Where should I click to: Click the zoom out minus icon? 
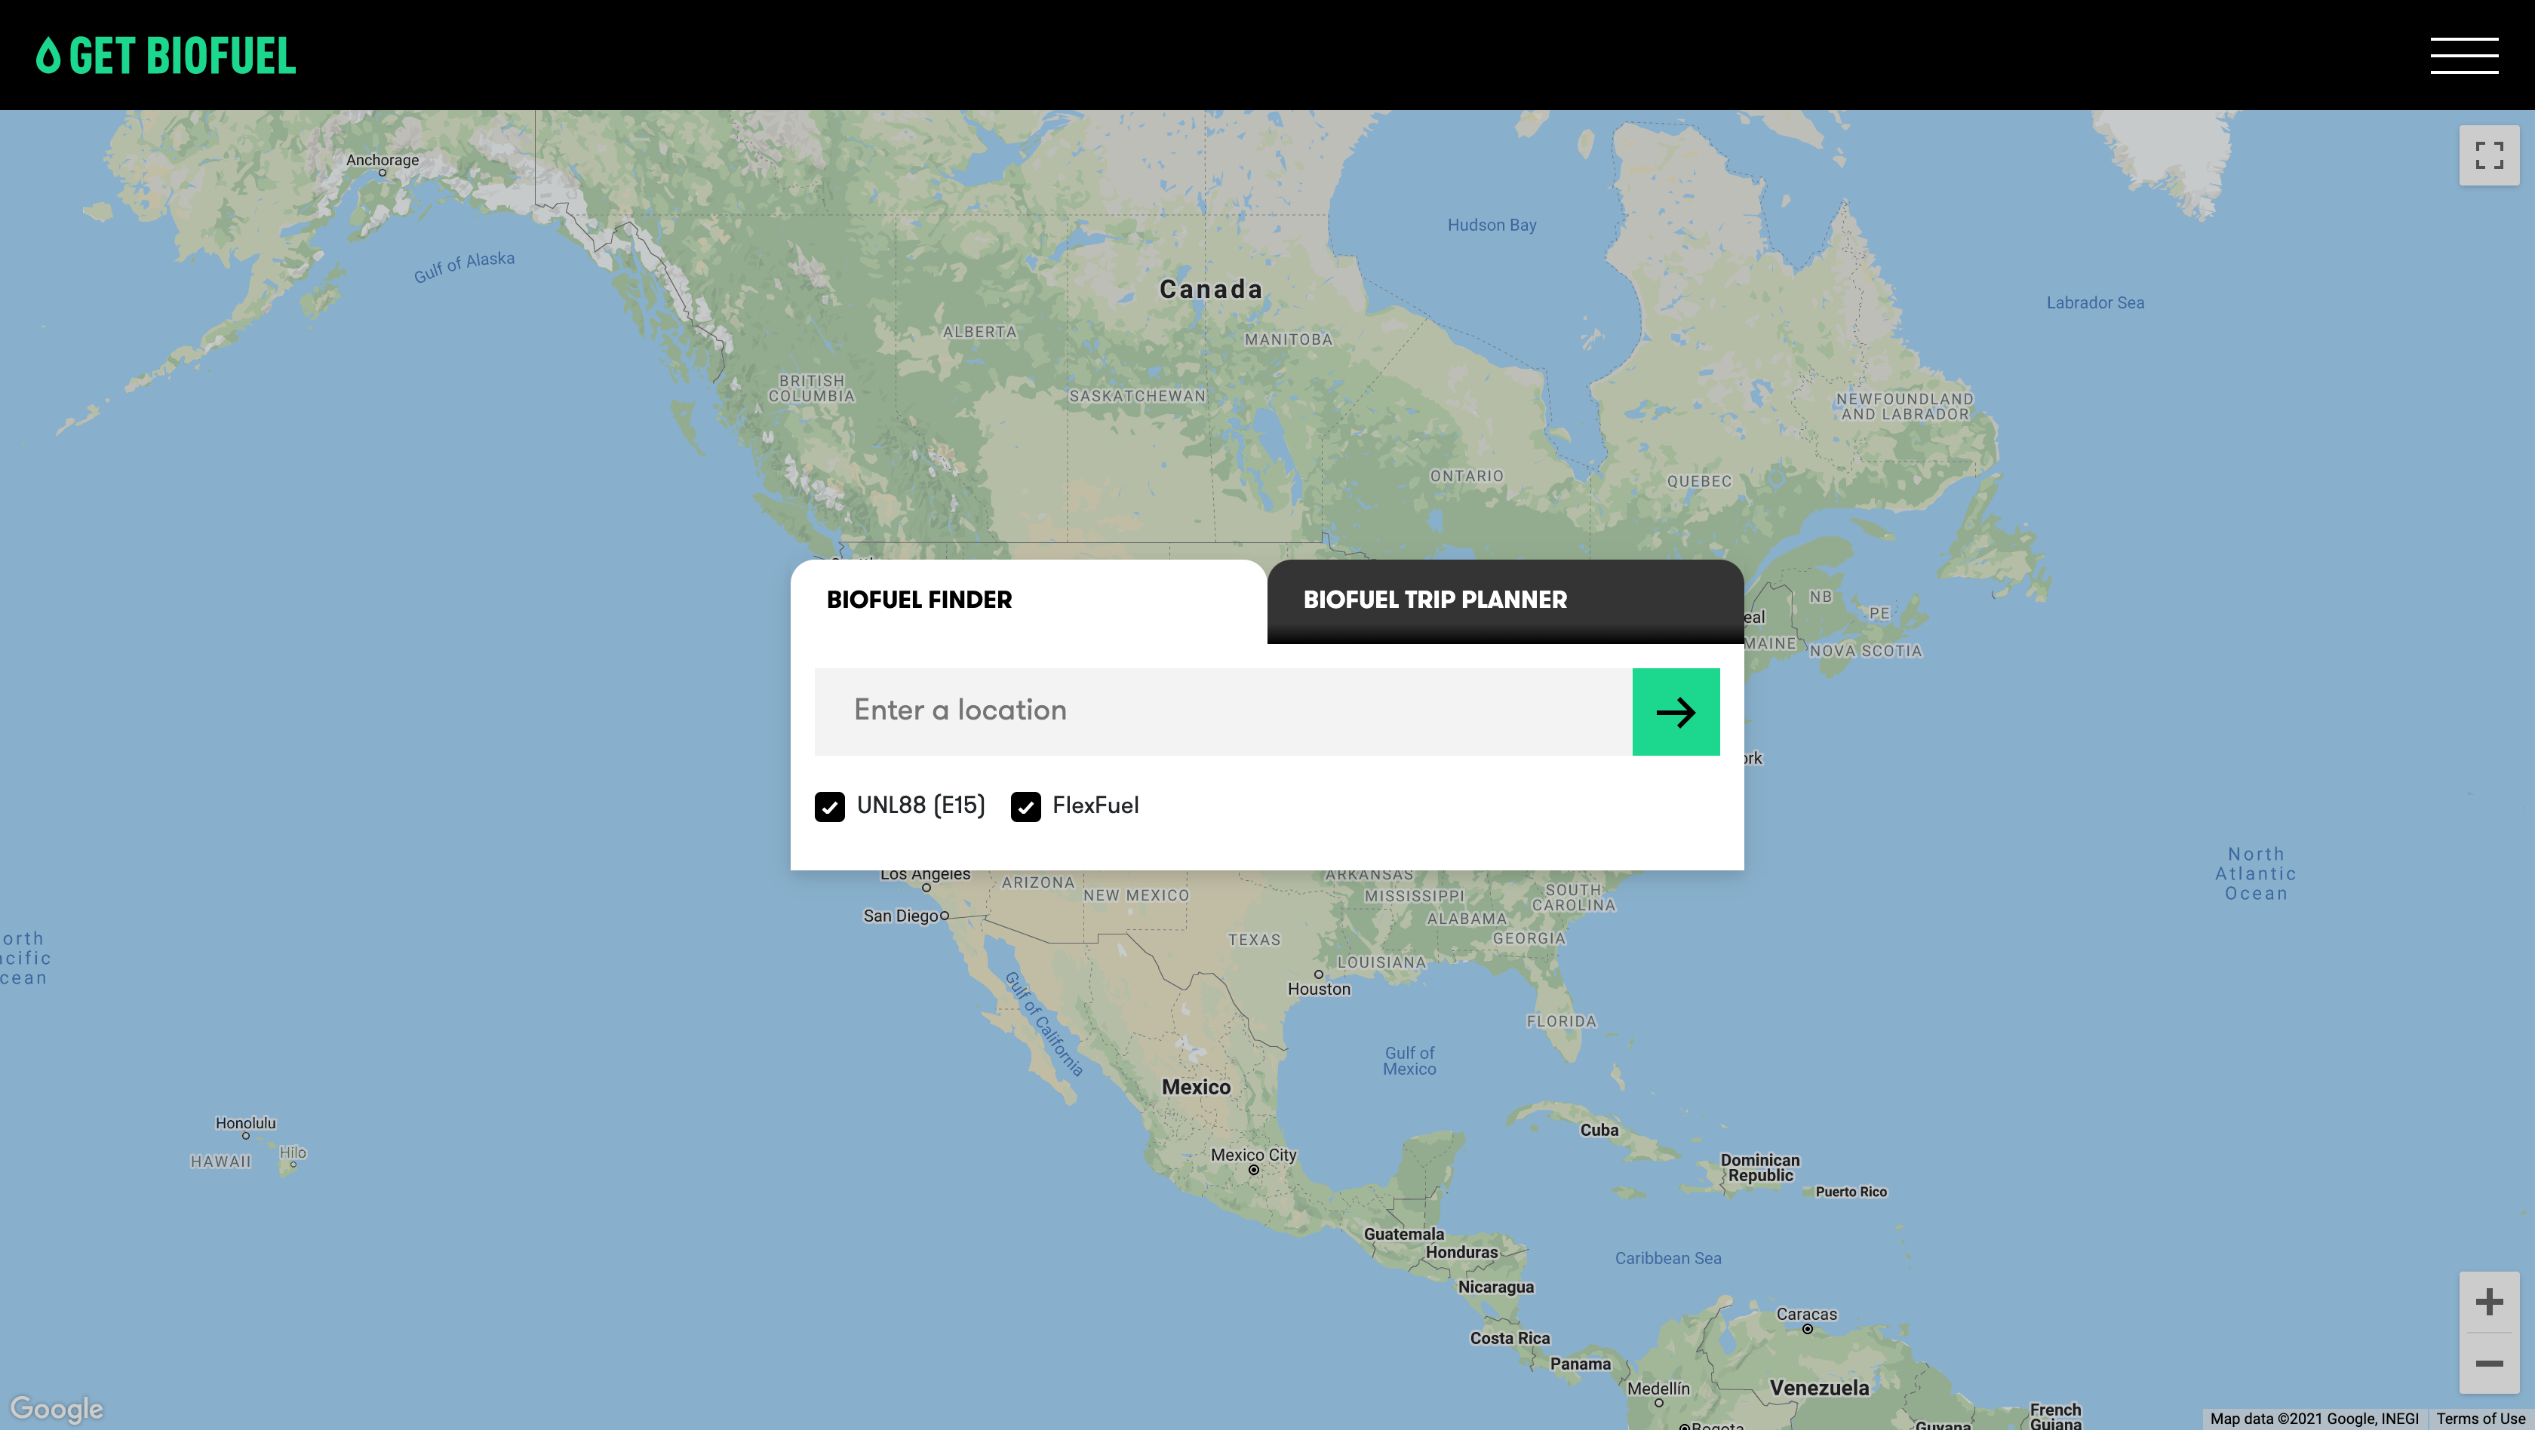pyautogui.click(x=2488, y=1362)
